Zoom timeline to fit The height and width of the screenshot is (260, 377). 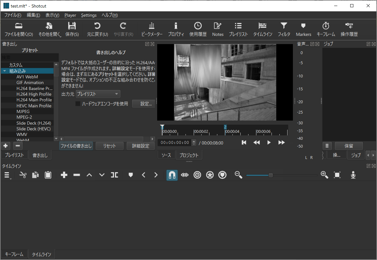tap(337, 175)
